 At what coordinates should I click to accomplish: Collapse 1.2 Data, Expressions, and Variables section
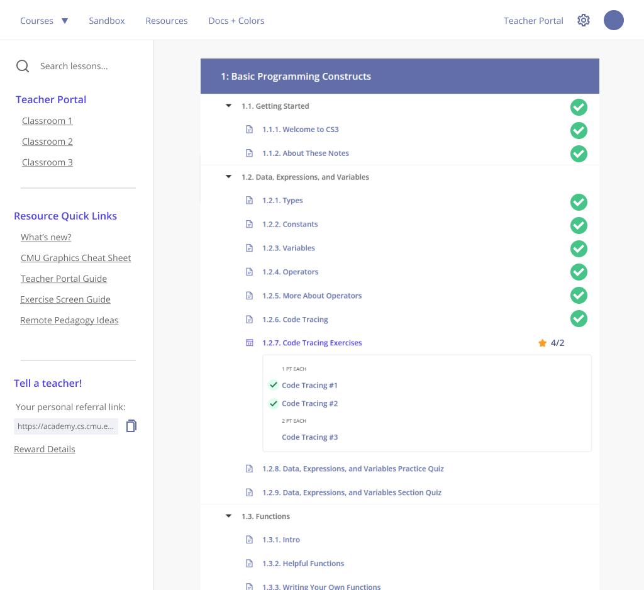229,177
